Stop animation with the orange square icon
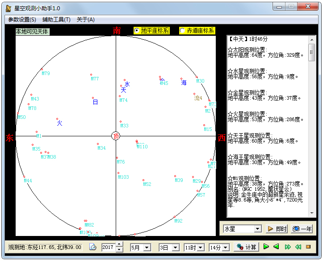Image resolution: width=323 pixels, height=261 pixels. click(x=308, y=247)
